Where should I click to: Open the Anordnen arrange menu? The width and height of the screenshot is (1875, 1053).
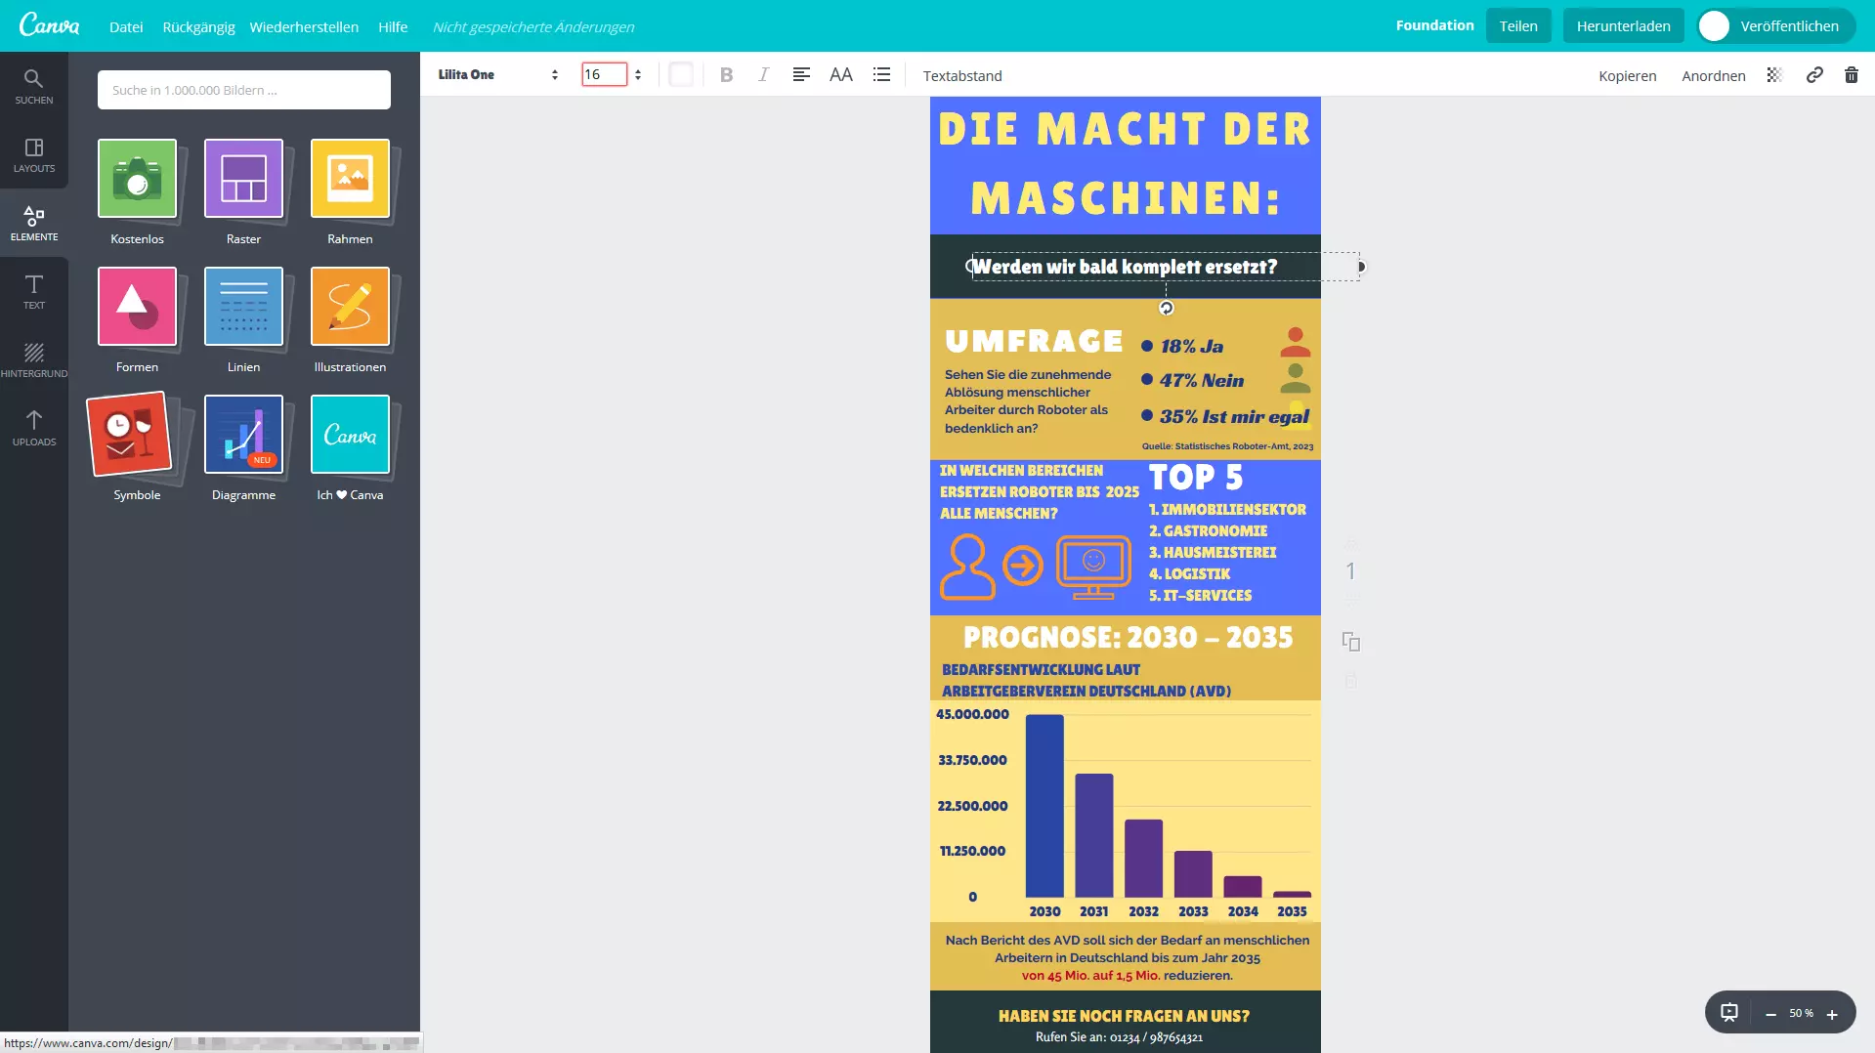1713,75
